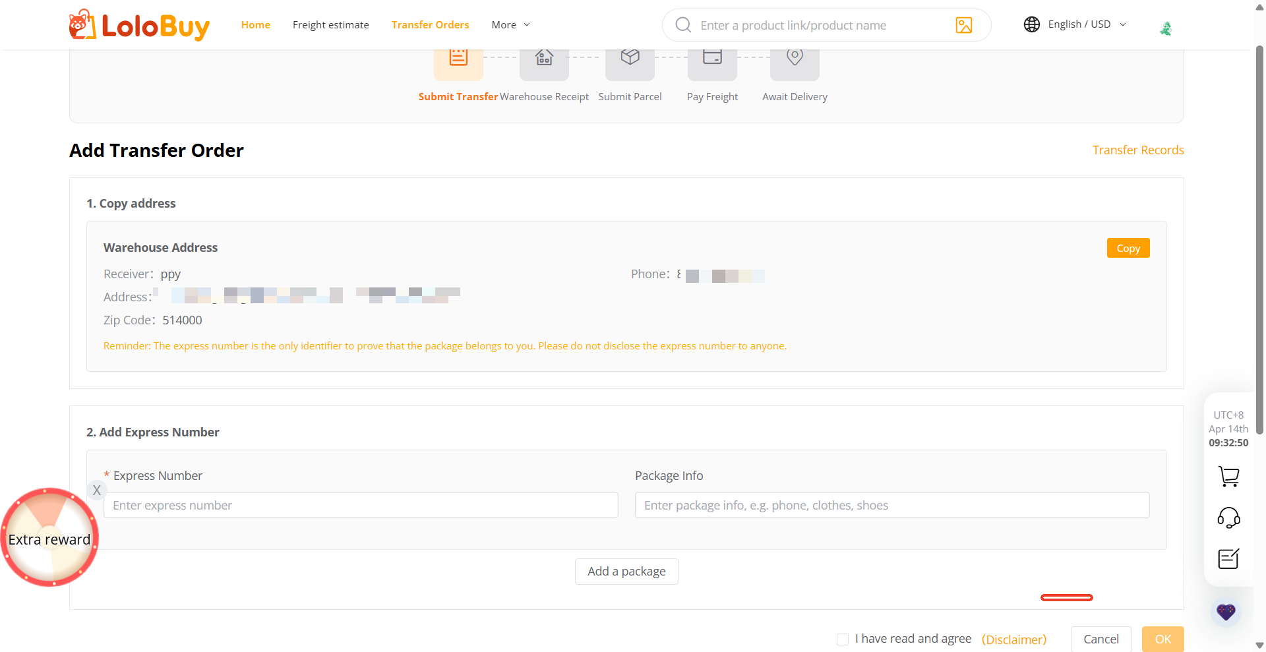
Task: Open English / USD language dropdown
Action: coord(1087,24)
